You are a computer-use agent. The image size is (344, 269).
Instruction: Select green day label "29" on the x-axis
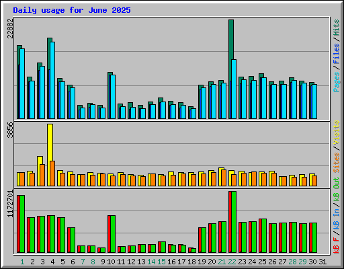[302, 262]
